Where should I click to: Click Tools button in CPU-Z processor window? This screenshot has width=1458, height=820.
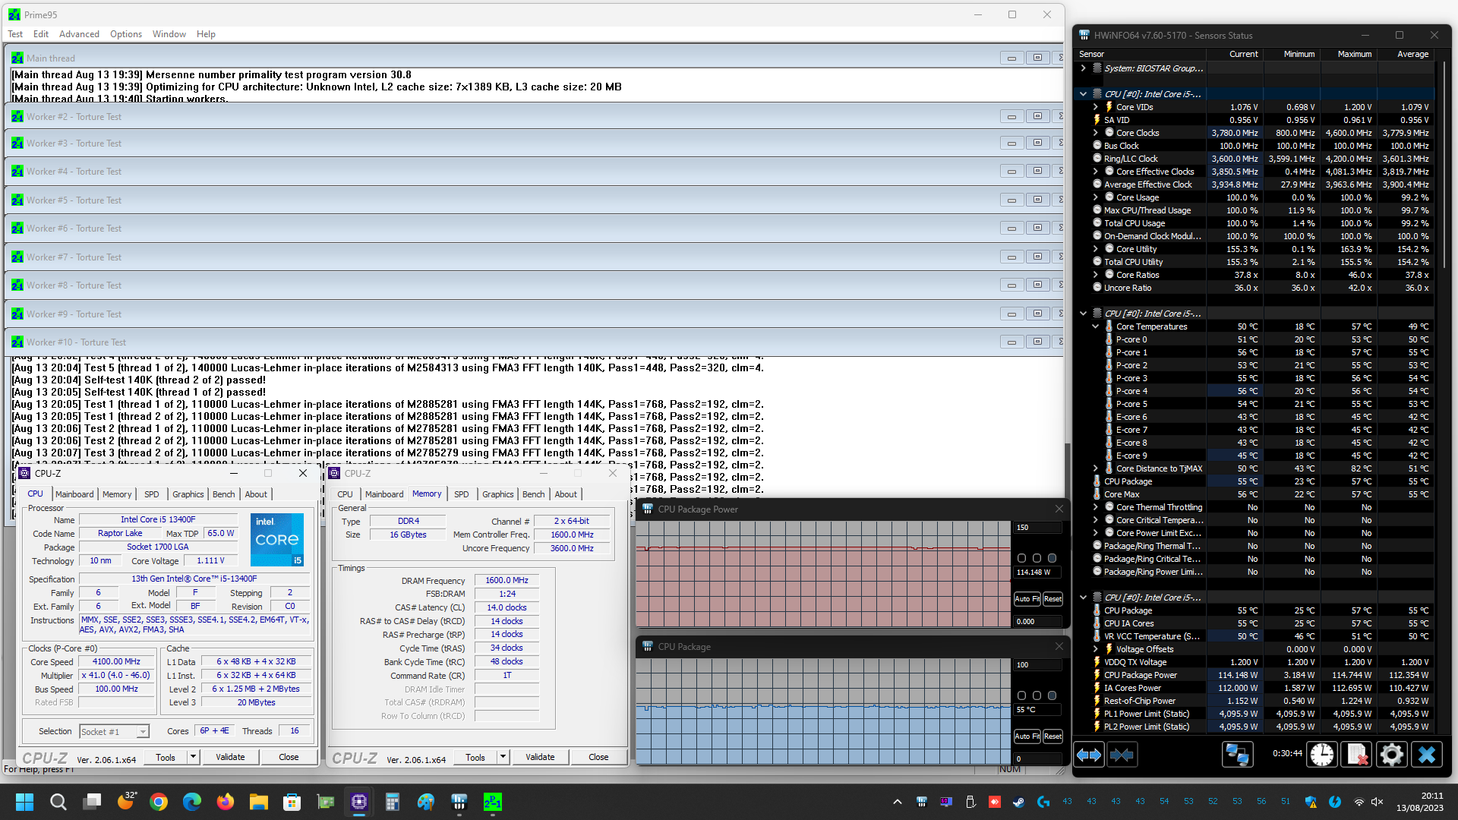166,757
